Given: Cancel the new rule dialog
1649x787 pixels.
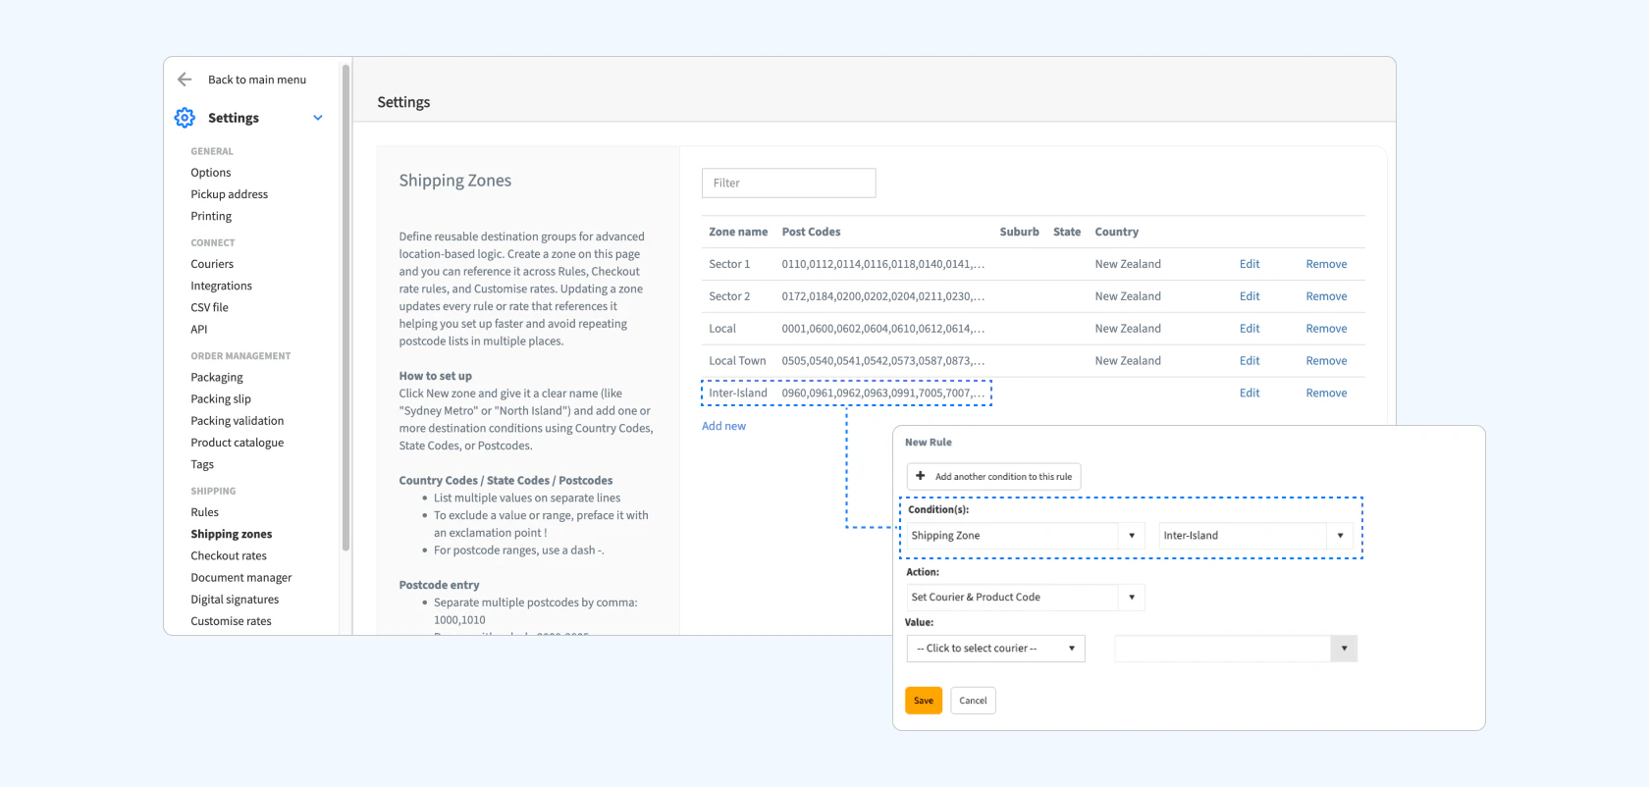Looking at the screenshot, I should pyautogui.click(x=973, y=701).
